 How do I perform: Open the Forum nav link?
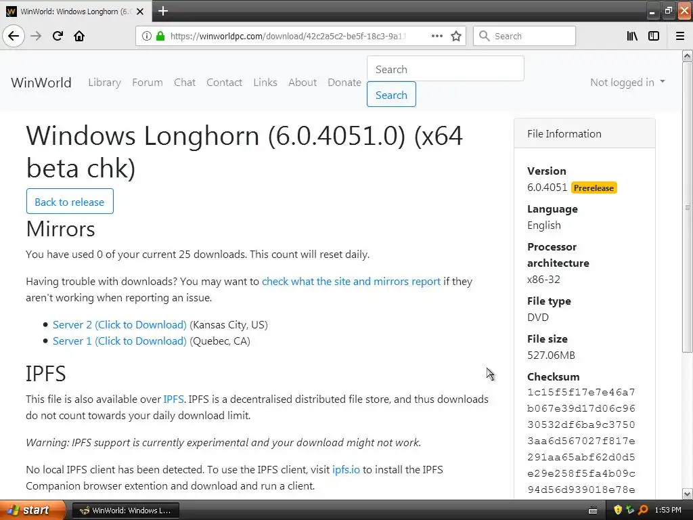[147, 82]
